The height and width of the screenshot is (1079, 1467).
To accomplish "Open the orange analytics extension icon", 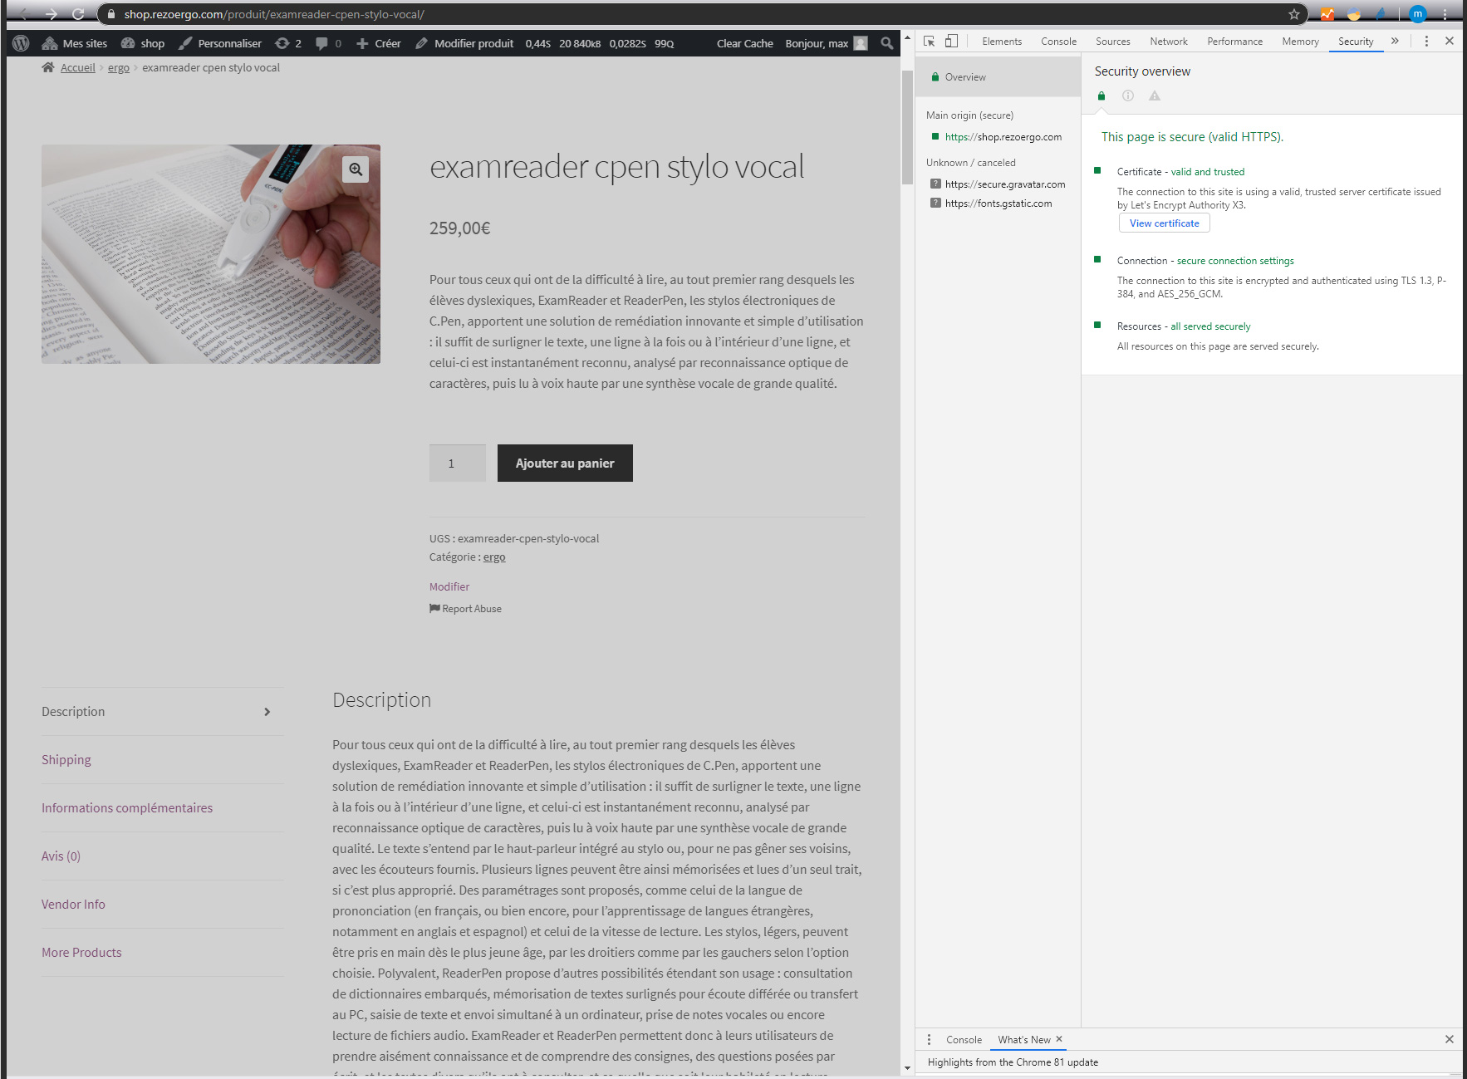I will point(1327,14).
